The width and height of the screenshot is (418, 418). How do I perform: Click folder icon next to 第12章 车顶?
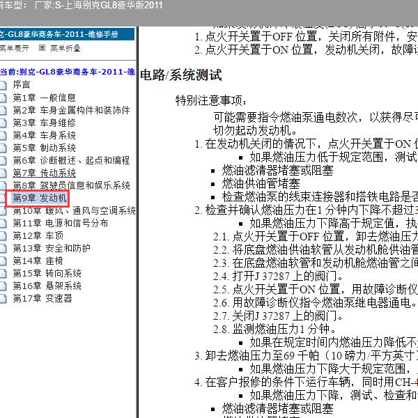click(3, 236)
